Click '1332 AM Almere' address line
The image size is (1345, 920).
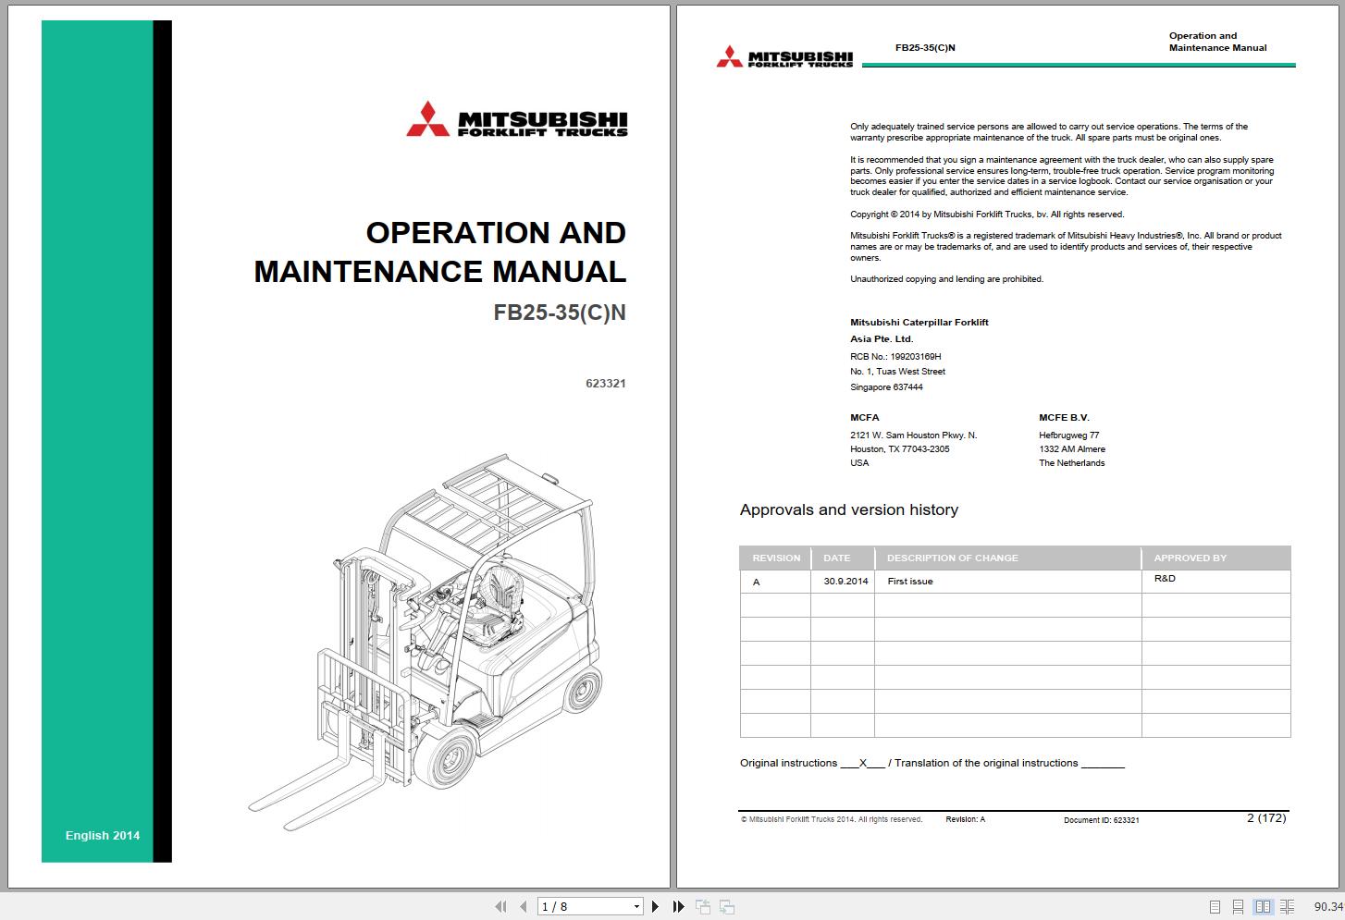(x=1072, y=448)
